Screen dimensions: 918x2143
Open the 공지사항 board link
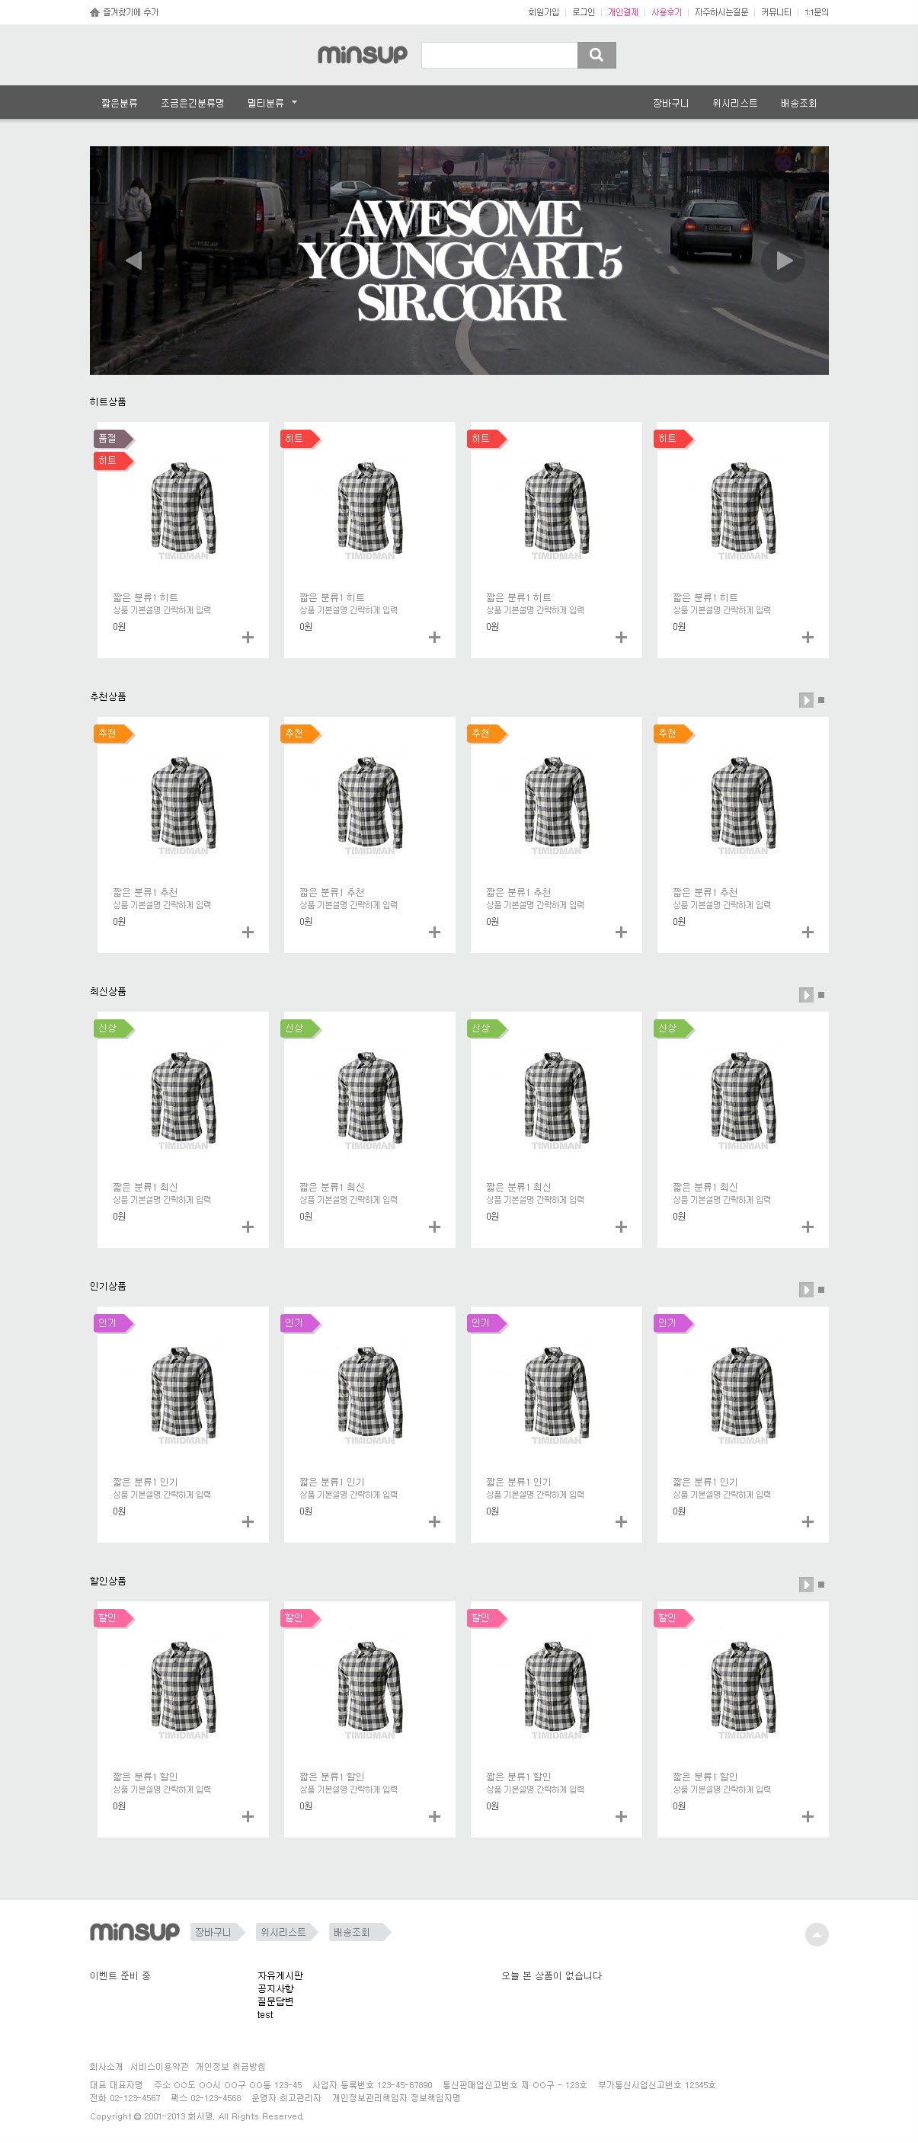pos(276,1988)
